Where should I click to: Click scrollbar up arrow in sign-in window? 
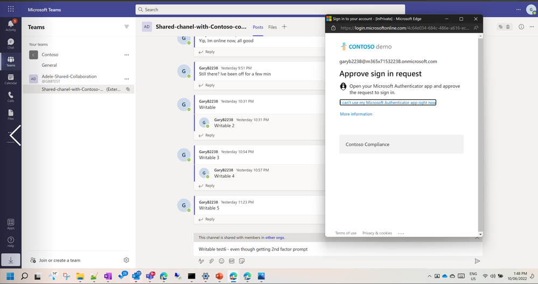(x=480, y=36)
